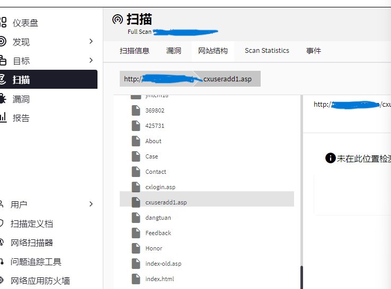Select index-old.asp in the site tree
Screen dimensions: 391x289
point(163,264)
